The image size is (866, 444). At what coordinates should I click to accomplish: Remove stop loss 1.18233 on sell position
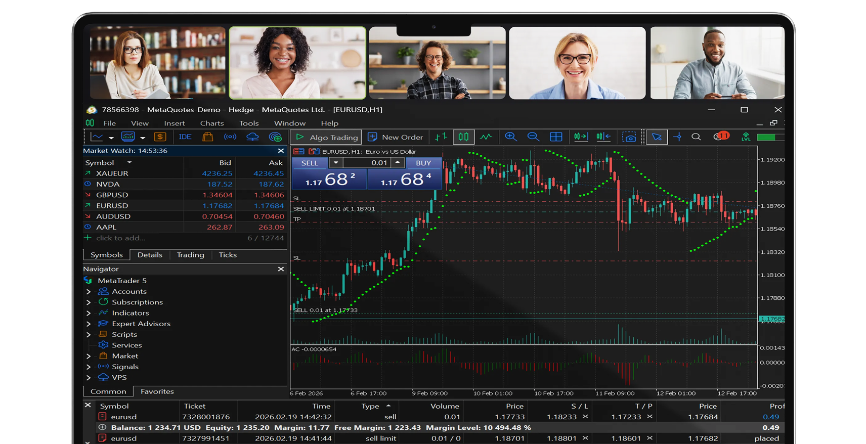pos(586,417)
